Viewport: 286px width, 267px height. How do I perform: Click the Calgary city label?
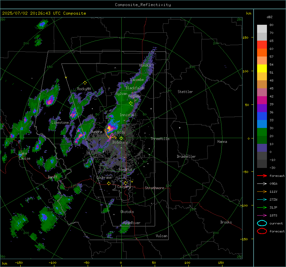tap(124, 187)
